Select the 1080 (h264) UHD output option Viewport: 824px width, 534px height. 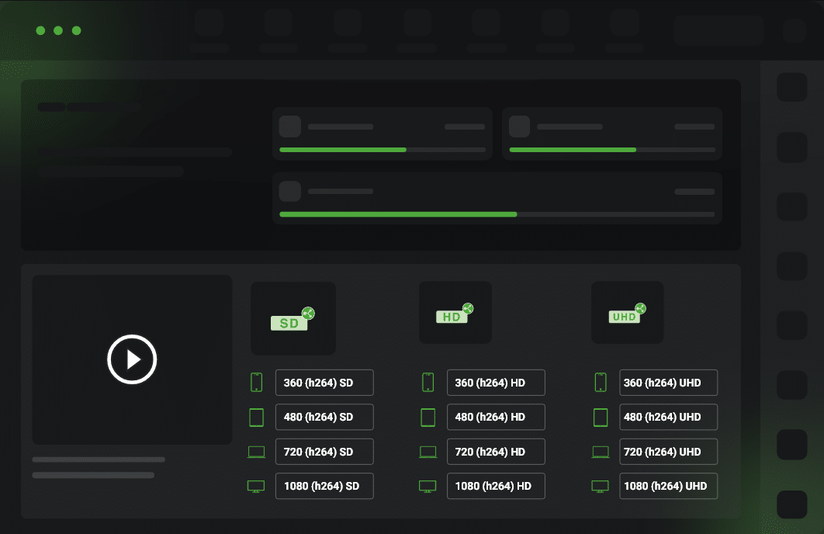[668, 486]
